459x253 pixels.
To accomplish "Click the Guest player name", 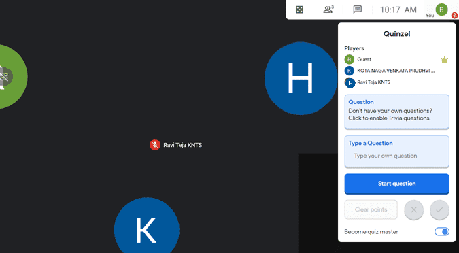I will point(364,59).
